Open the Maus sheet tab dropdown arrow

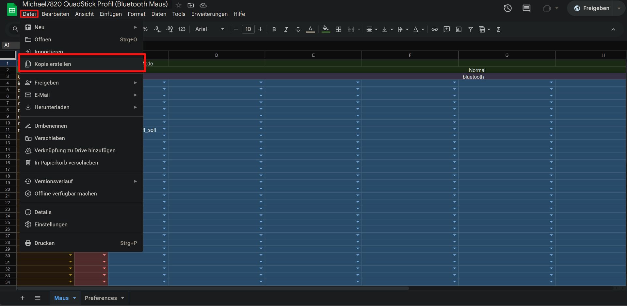tap(74, 298)
